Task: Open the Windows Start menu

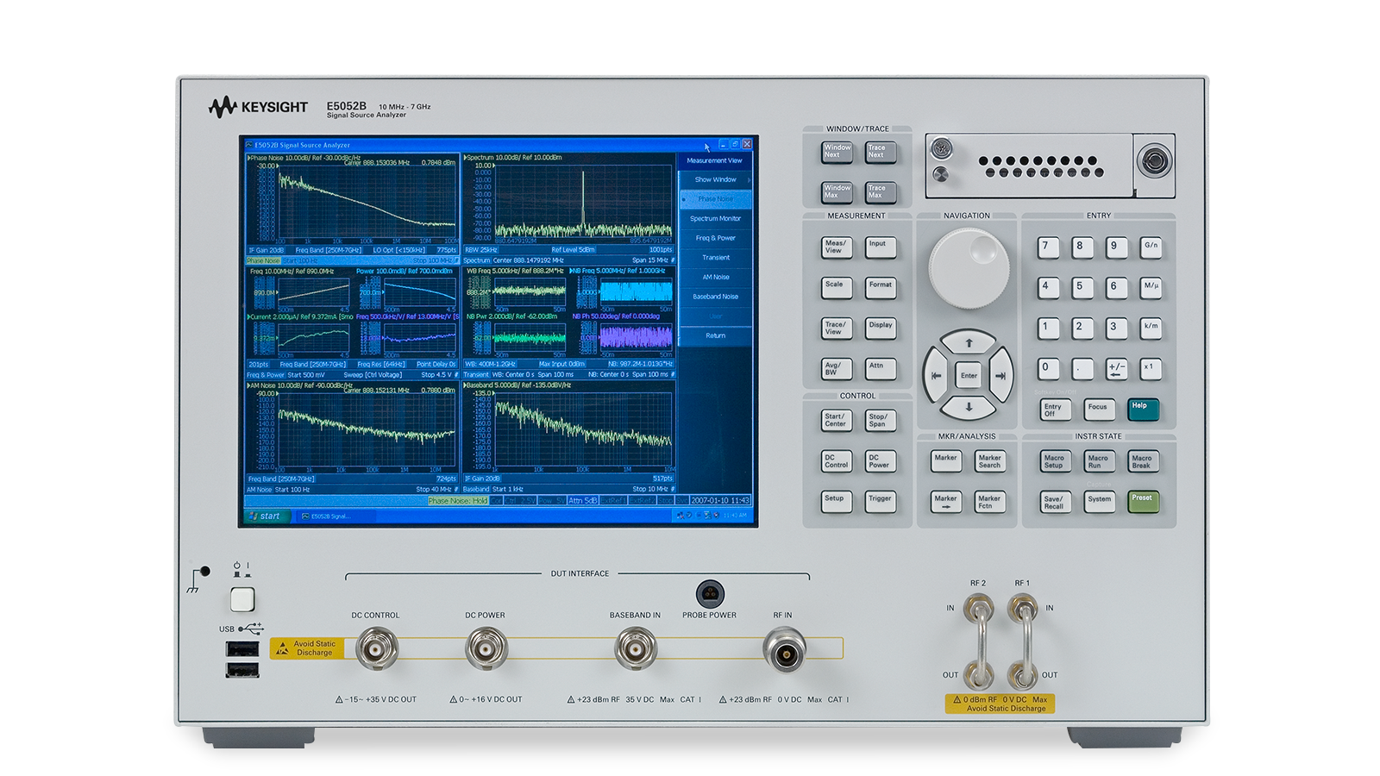Action: [x=267, y=515]
